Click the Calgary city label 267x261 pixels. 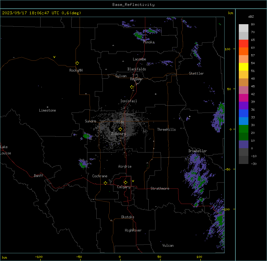tap(124, 187)
